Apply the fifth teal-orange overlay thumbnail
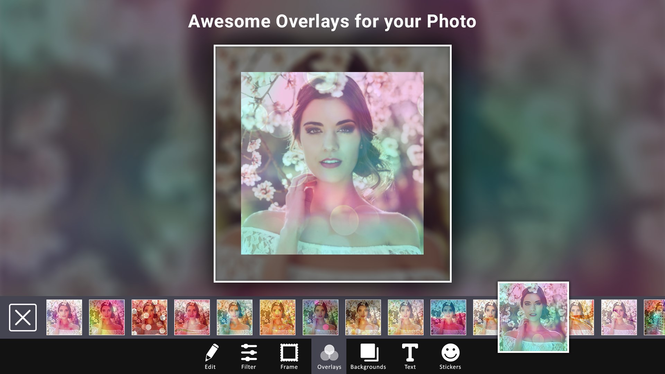665x374 pixels. (234, 318)
